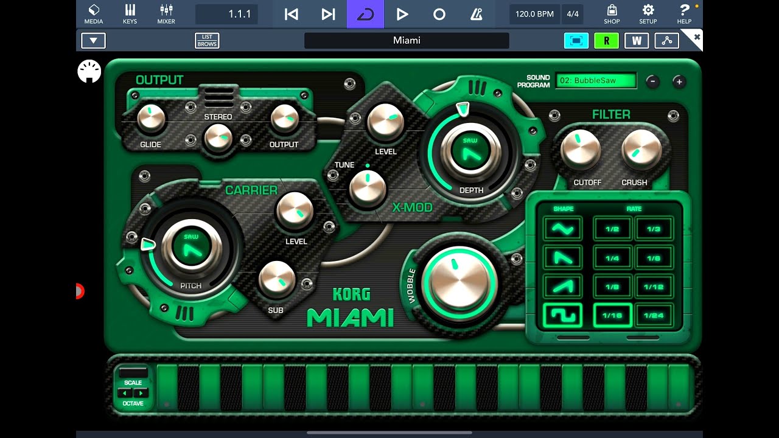Adjust the Crush knob
The height and width of the screenshot is (438, 779).
(641, 150)
